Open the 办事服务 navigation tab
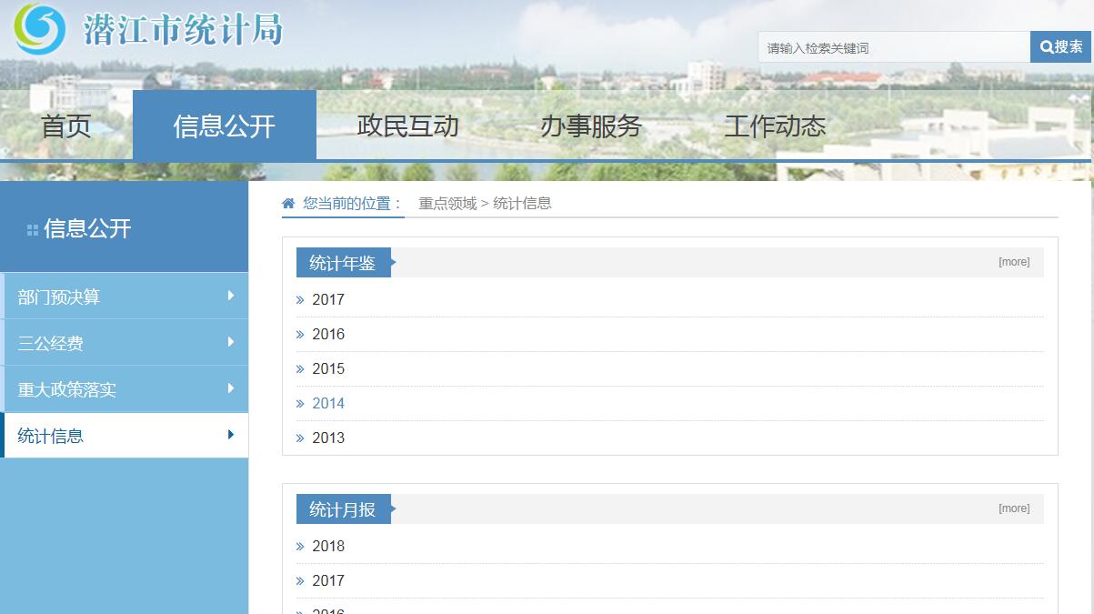 coord(591,126)
